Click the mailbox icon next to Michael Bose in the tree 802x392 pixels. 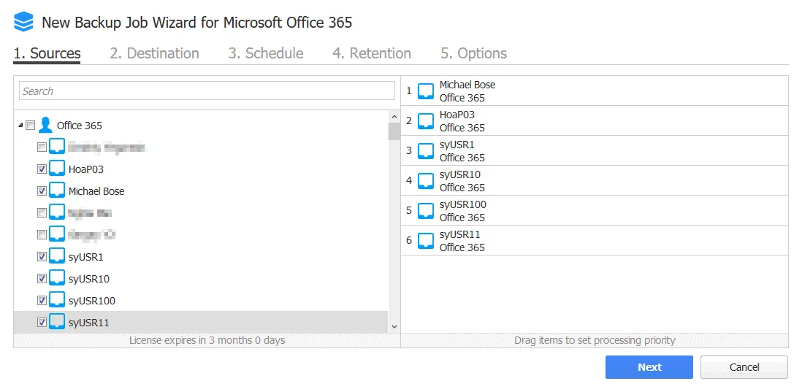(57, 191)
